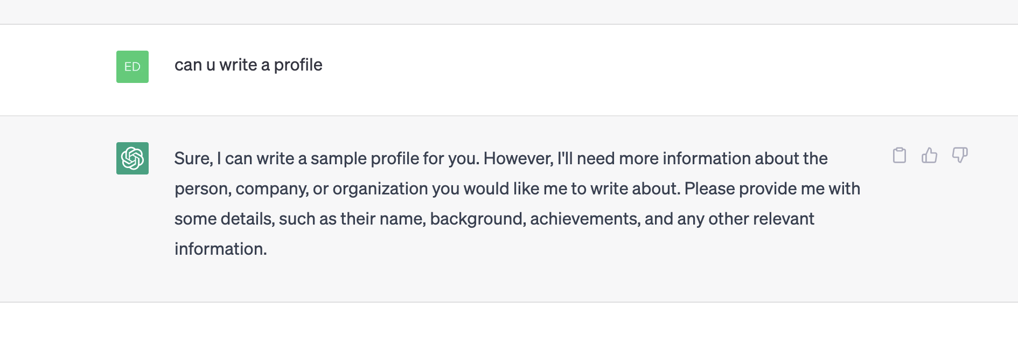Click the green ED user avatar

(x=133, y=67)
